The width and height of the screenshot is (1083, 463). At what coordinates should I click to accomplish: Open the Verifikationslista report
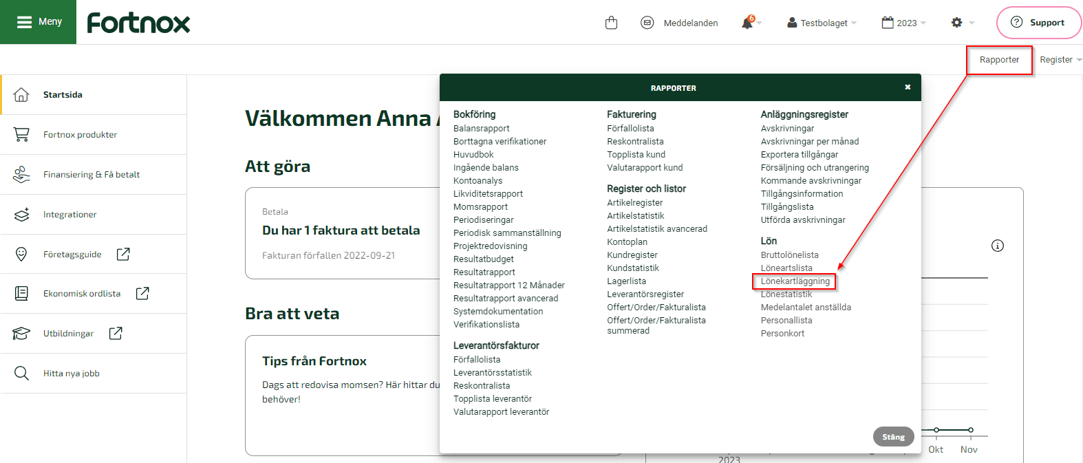click(x=486, y=324)
